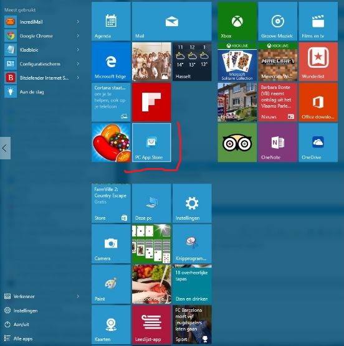Viewport: 344px width, 346px height.
Task: Expand Configuratiescherm jump list arrow
Action: coord(78,63)
